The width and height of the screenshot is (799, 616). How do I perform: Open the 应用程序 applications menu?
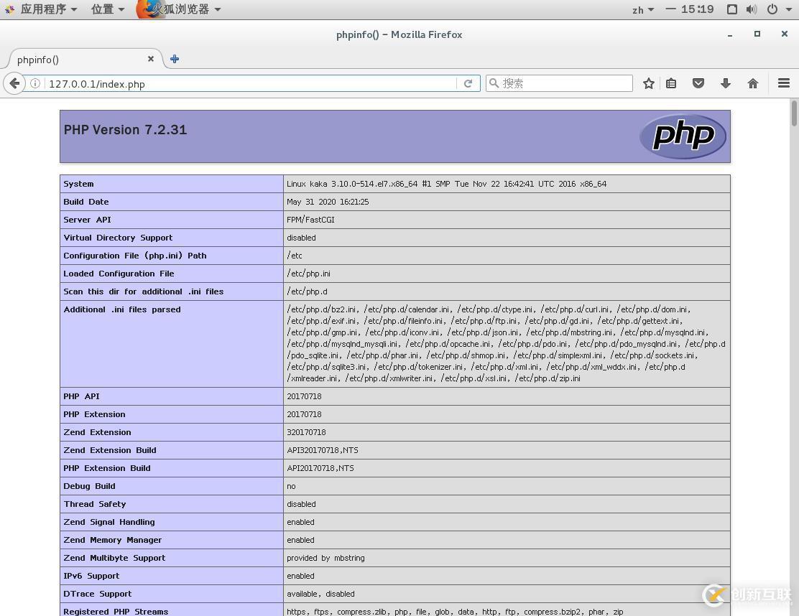point(43,9)
